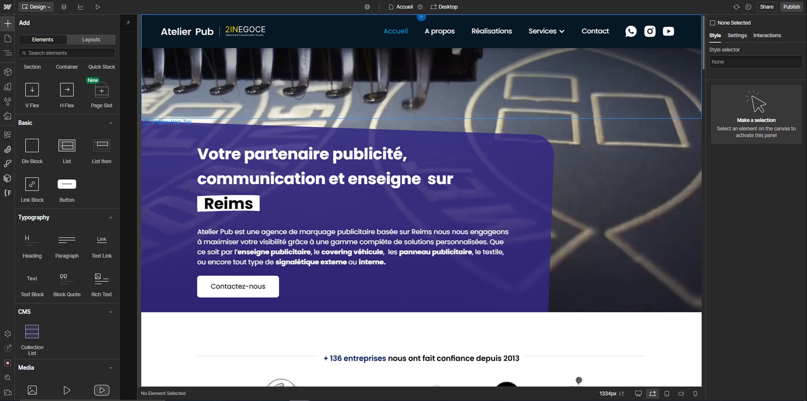This screenshot has height=401, width=807.
Task: Open the Pages panel icon
Action: pyautogui.click(x=8, y=39)
